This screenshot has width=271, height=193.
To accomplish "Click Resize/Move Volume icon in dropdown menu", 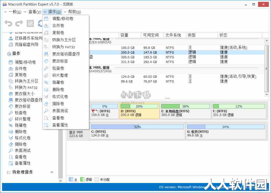I will [x=46, y=19].
